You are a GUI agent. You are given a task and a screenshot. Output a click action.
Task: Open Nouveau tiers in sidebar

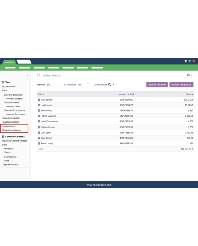tap(9, 87)
